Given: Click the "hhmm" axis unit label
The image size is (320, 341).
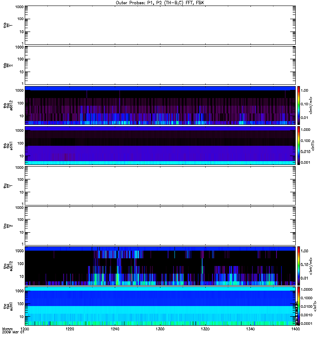Looking at the screenshot, I should tap(7, 329).
